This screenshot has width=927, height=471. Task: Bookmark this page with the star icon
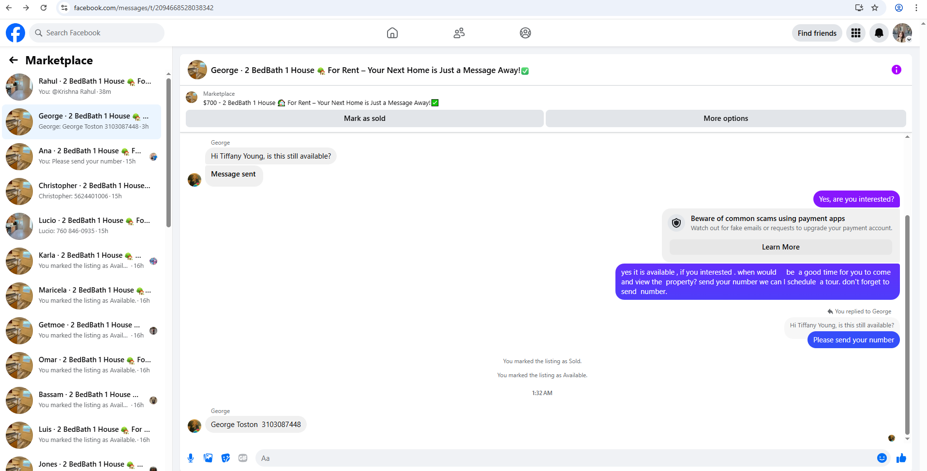coord(875,8)
